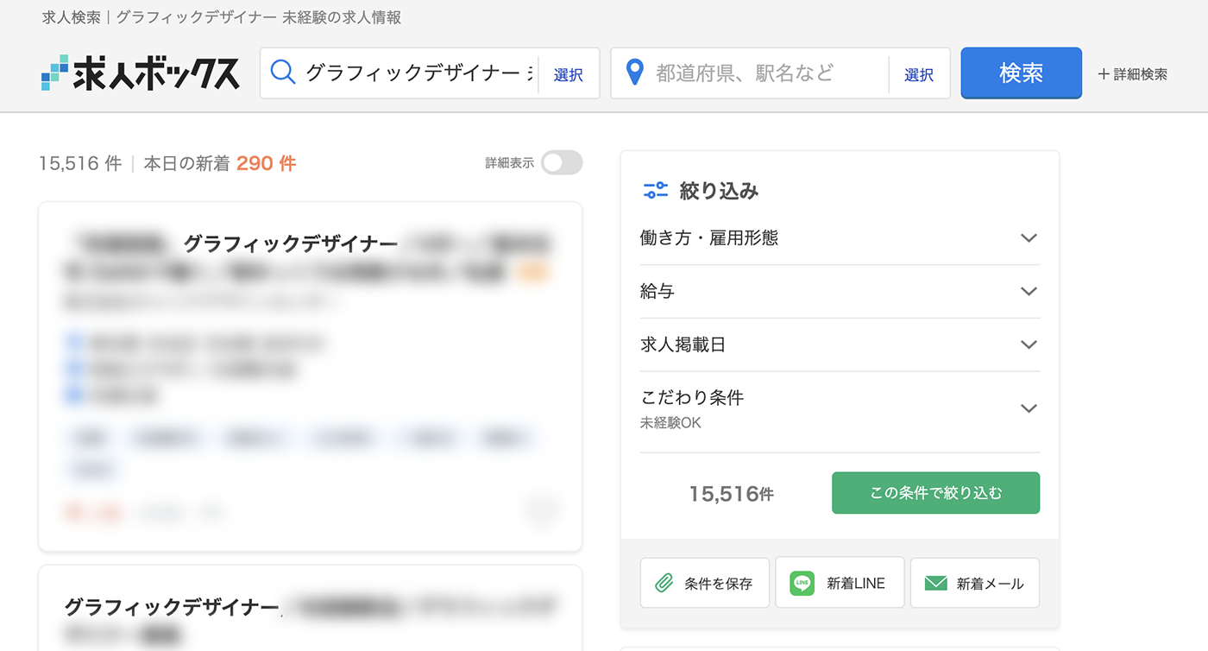Click the blue 検索 button

(1022, 73)
